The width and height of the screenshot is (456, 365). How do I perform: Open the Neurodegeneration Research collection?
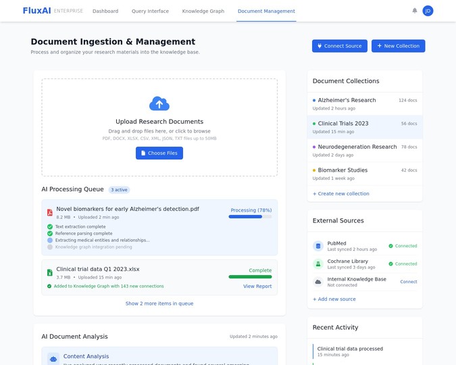click(365, 151)
